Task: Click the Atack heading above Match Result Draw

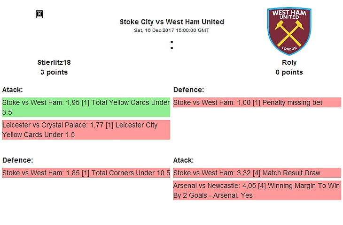Action: coord(183,160)
